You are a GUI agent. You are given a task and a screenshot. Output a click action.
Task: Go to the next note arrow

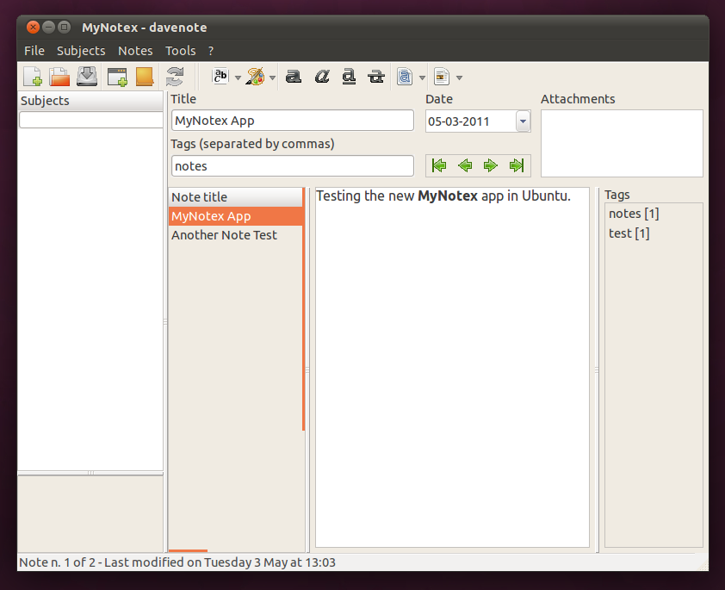491,165
